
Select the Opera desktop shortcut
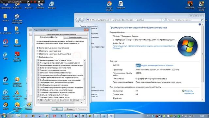6,43
